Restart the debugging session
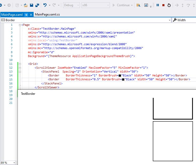 169,5
